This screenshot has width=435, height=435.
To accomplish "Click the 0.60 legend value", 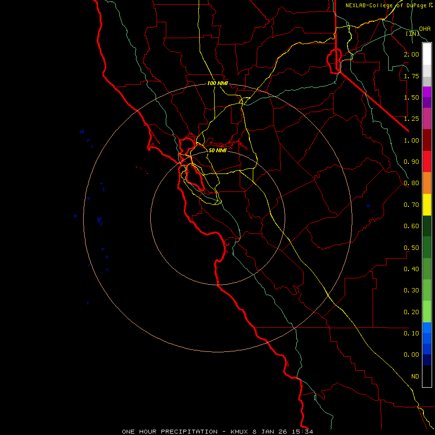I will (x=411, y=226).
